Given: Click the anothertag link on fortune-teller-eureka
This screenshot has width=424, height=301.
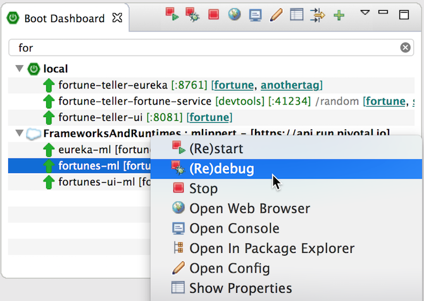Looking at the screenshot, I should [x=290, y=85].
